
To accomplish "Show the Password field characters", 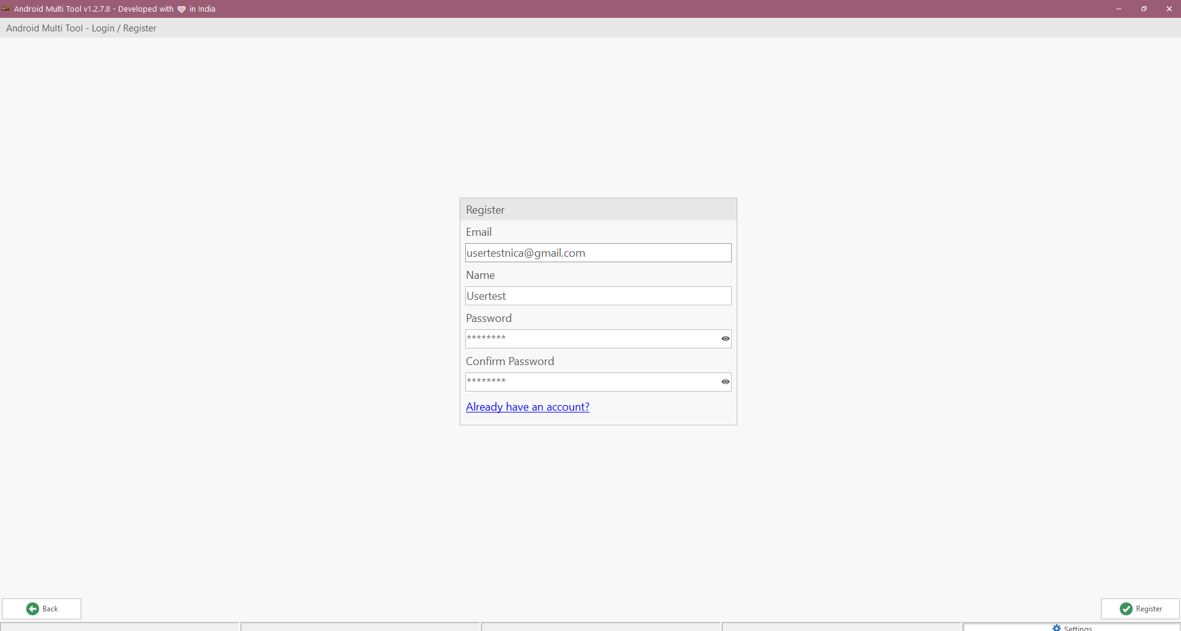I will (x=725, y=339).
